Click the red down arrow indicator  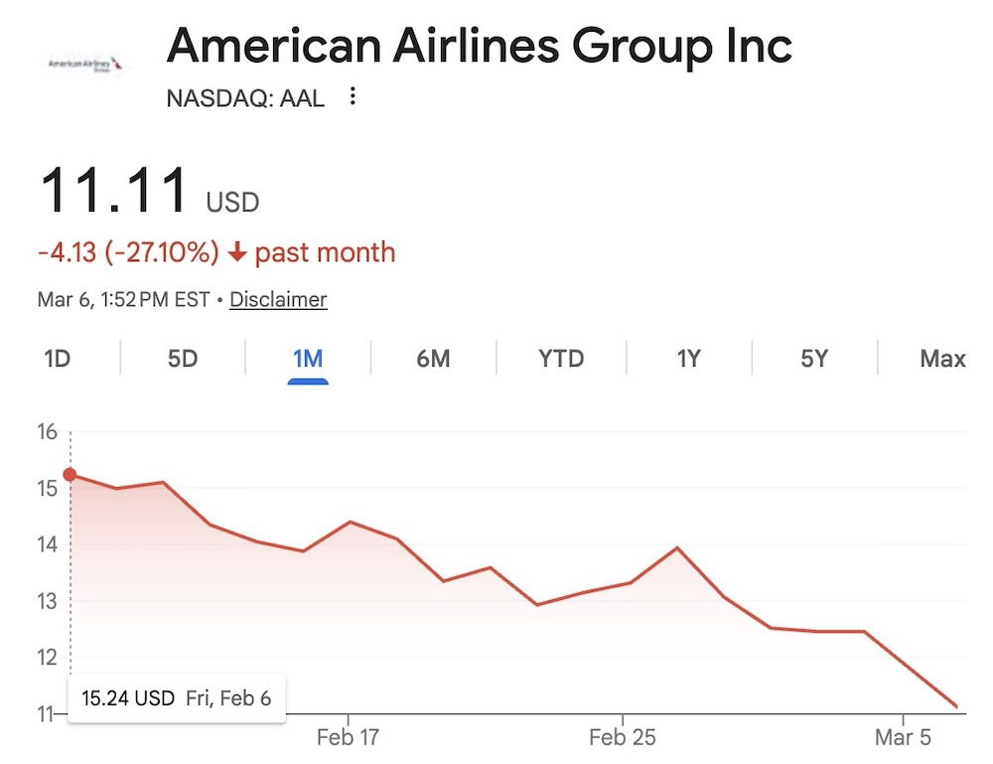236,253
